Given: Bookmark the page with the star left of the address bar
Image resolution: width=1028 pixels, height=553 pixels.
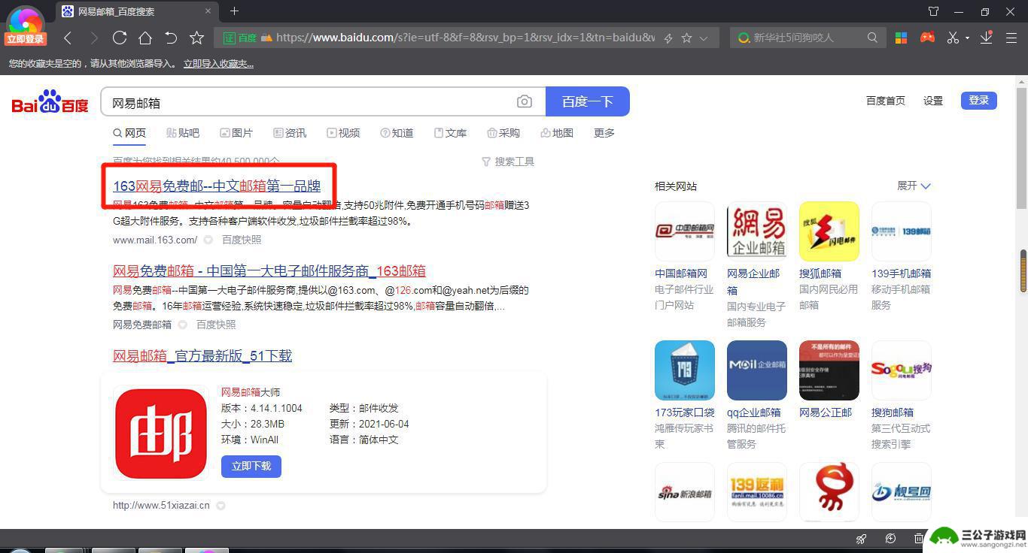Looking at the screenshot, I should pyautogui.click(x=196, y=38).
